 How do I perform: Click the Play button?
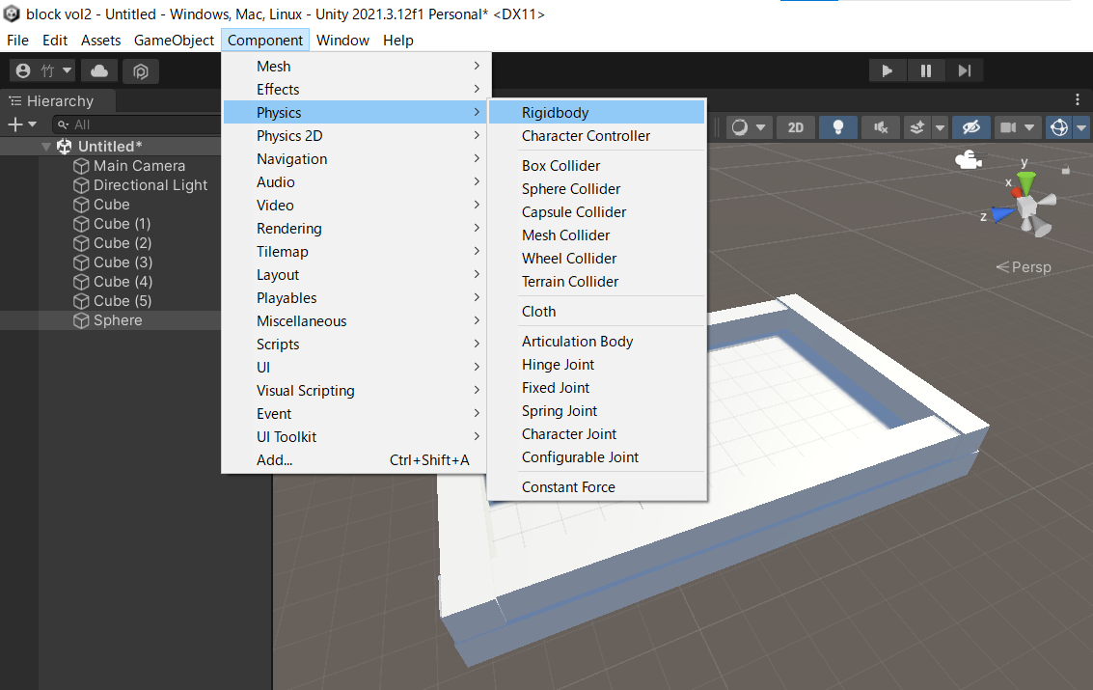(x=887, y=70)
